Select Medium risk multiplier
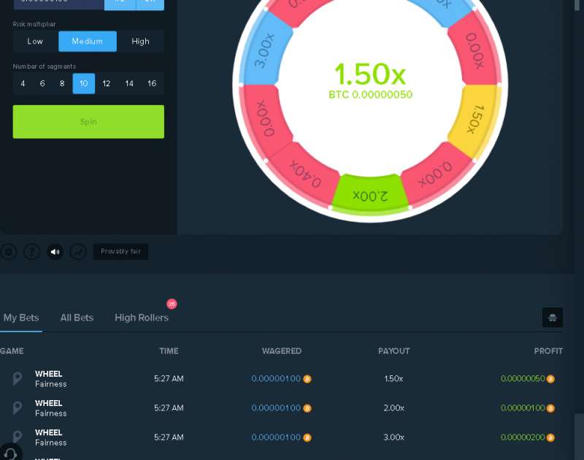 88,42
